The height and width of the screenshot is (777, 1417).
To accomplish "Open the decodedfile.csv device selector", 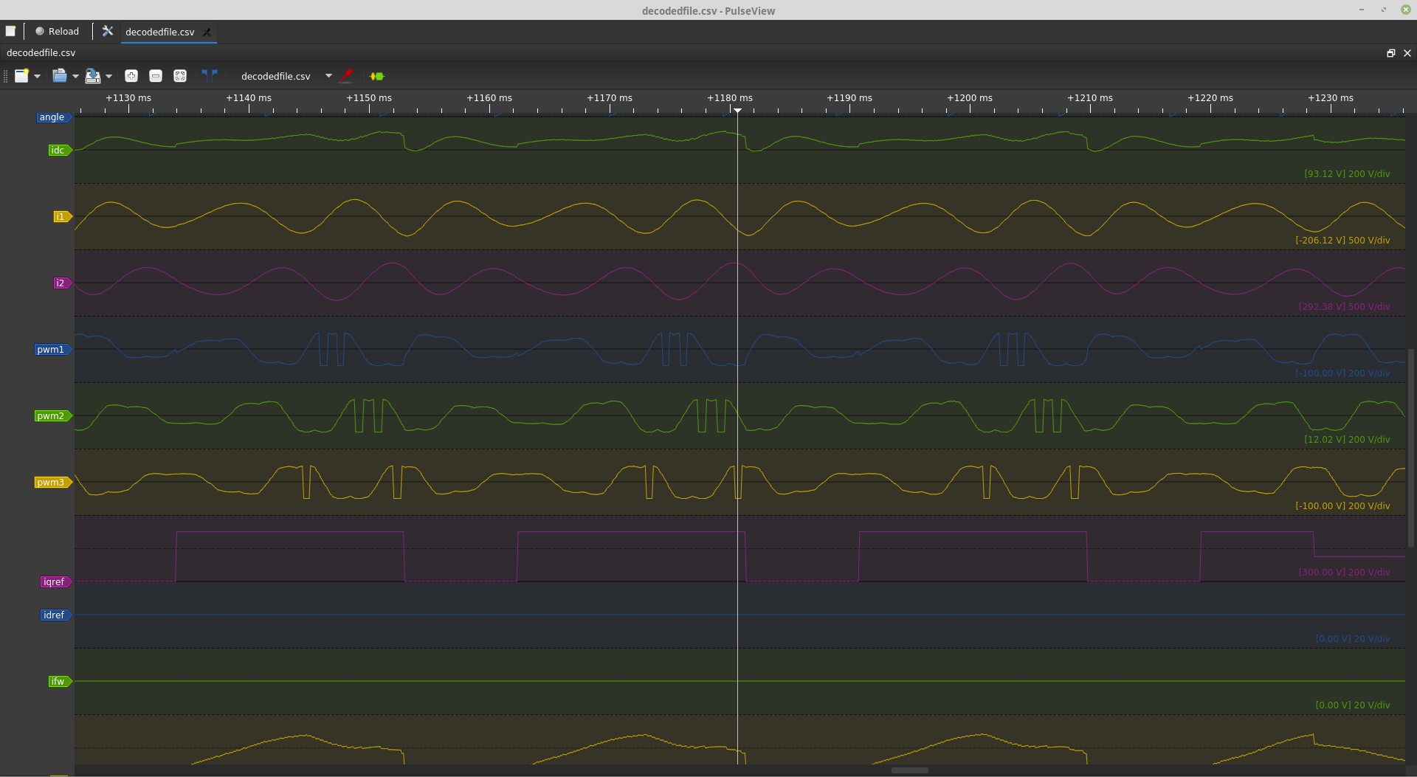I will point(276,76).
